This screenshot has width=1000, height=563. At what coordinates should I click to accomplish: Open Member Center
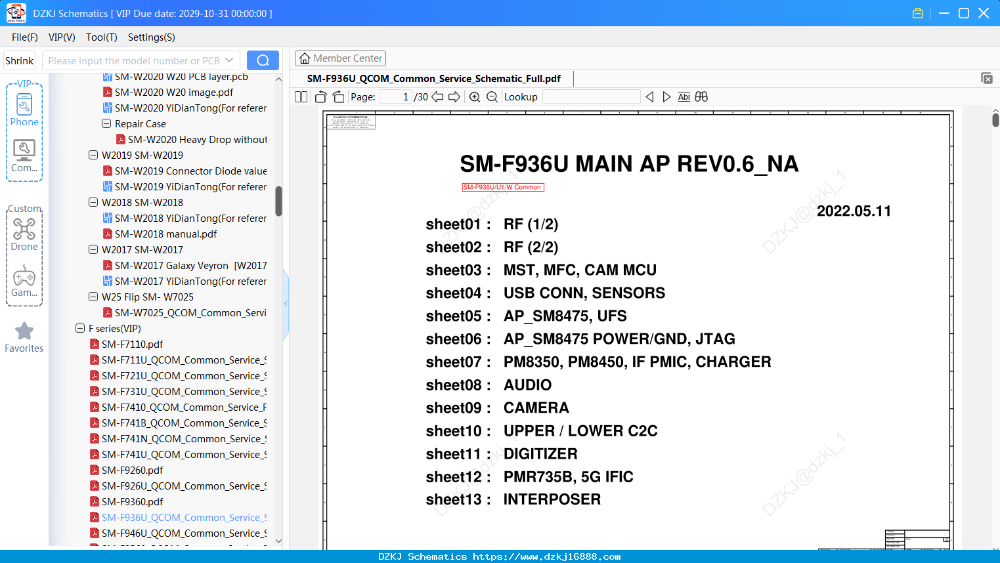[340, 58]
